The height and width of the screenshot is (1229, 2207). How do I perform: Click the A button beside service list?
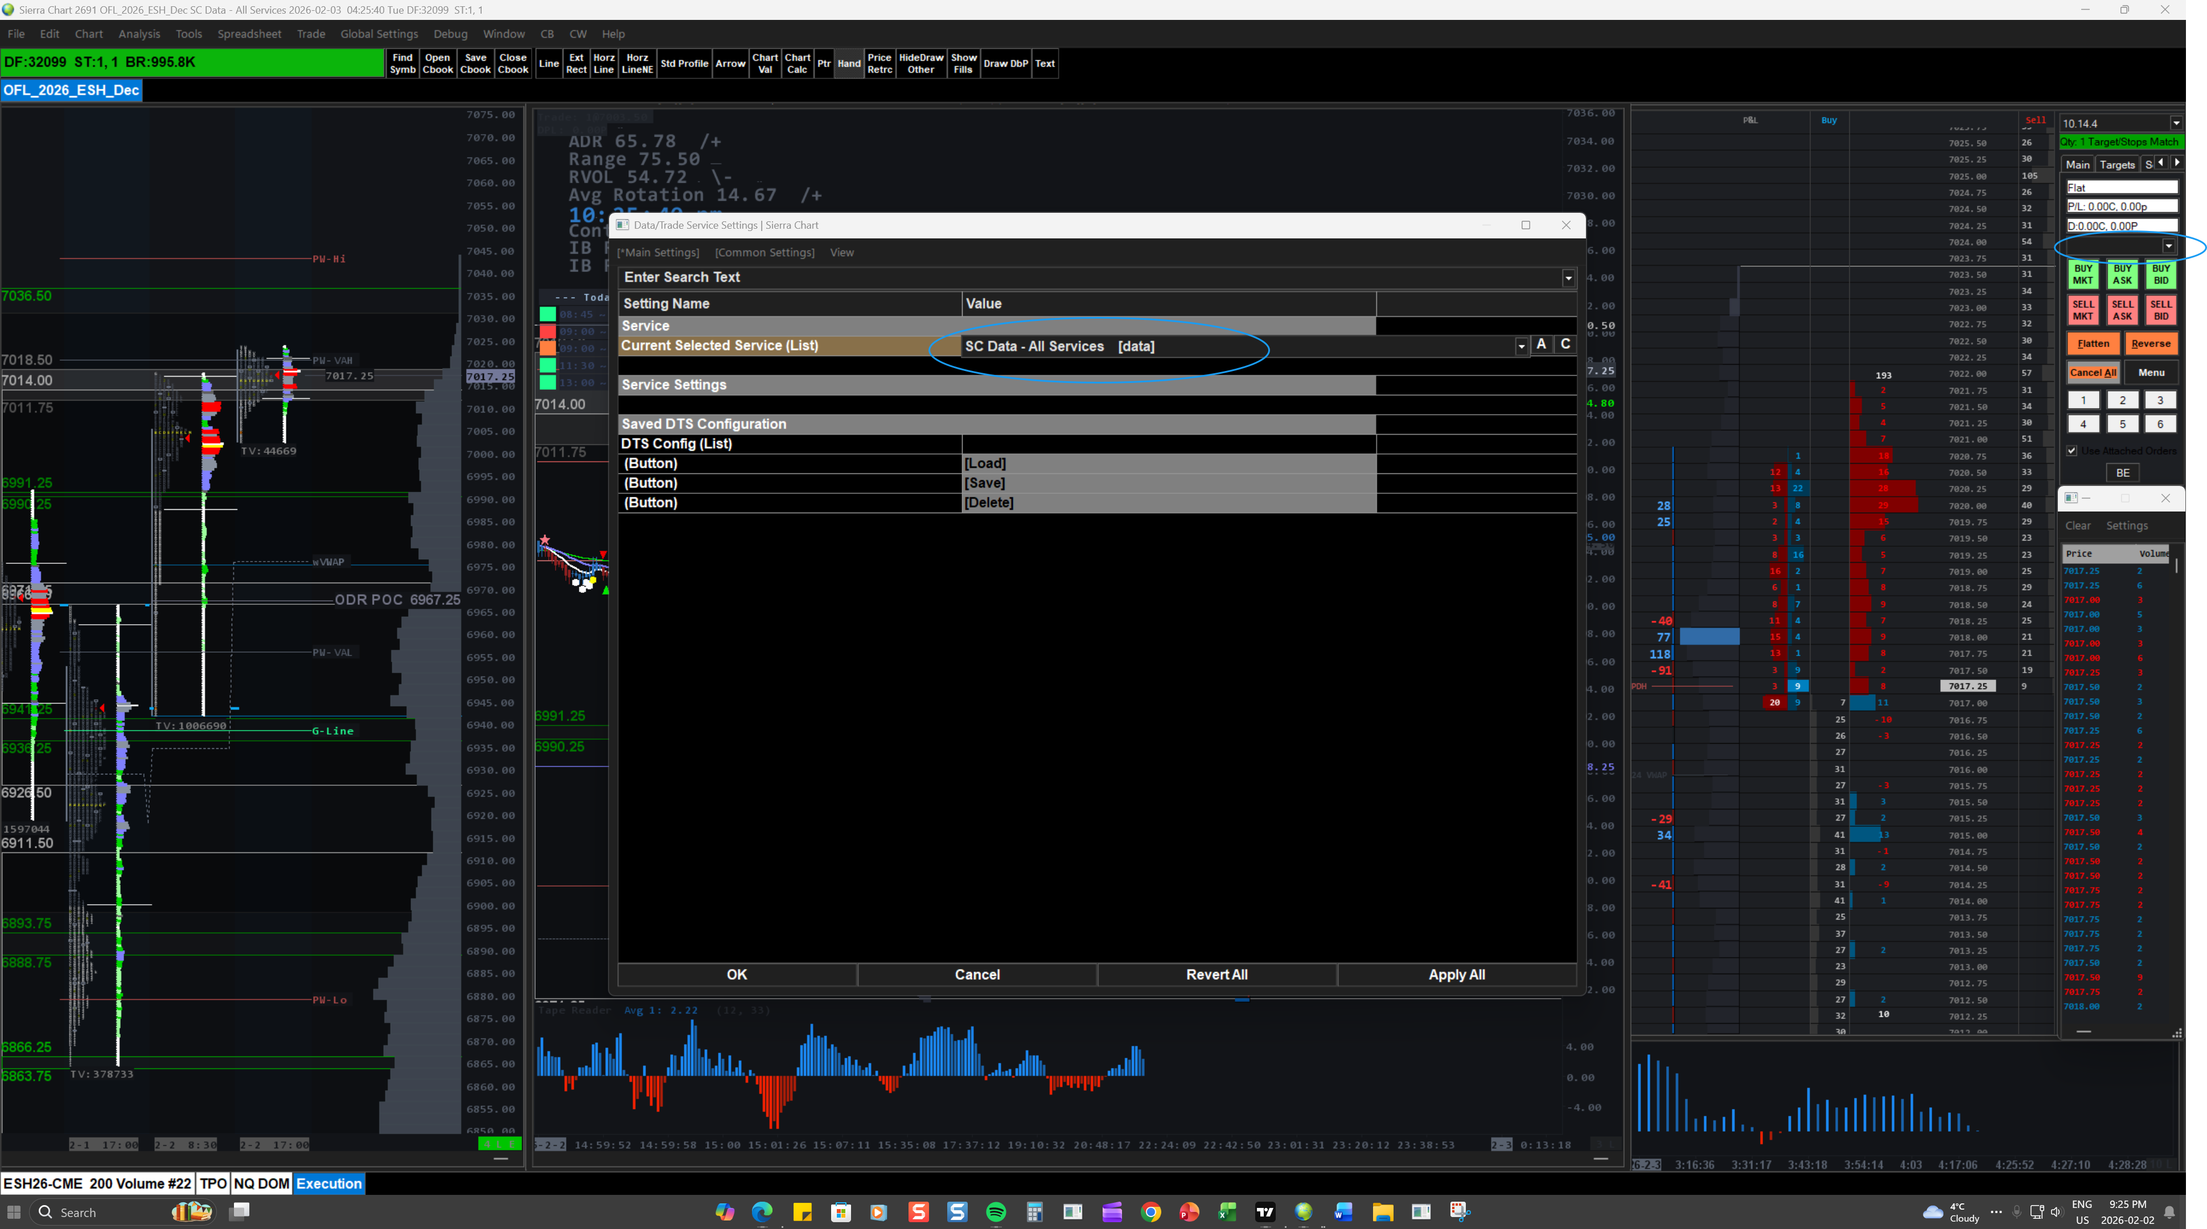tap(1542, 344)
